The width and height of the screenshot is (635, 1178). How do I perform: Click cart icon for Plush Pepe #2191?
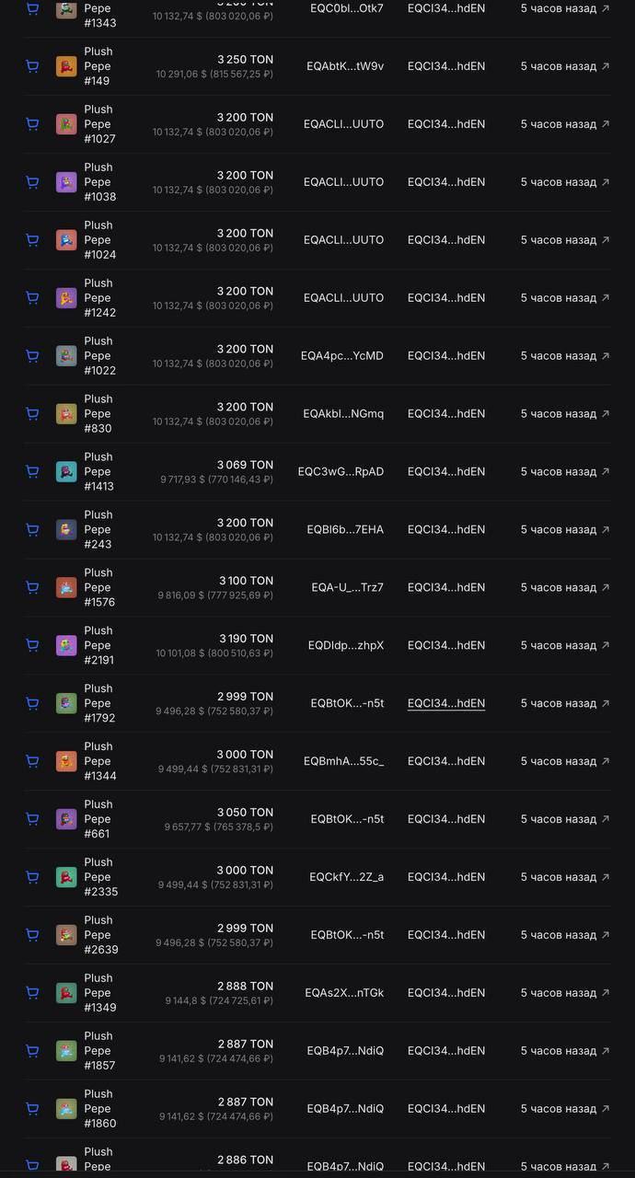(32, 646)
